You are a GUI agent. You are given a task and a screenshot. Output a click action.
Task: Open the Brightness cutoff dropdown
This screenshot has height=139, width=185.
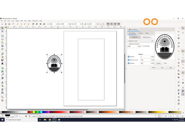141,41
